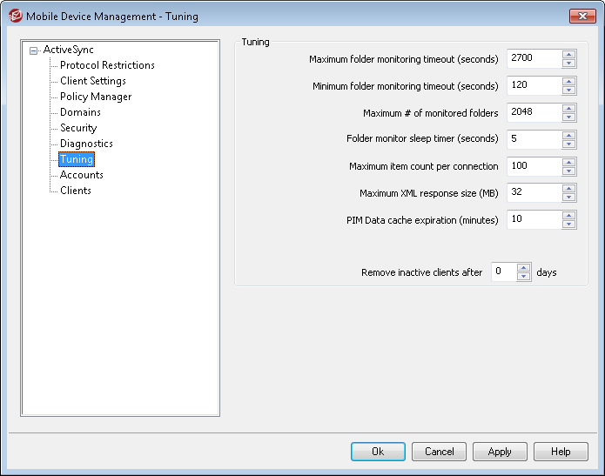Increase maximum XML response size
605x476 pixels.
[x=568, y=188]
